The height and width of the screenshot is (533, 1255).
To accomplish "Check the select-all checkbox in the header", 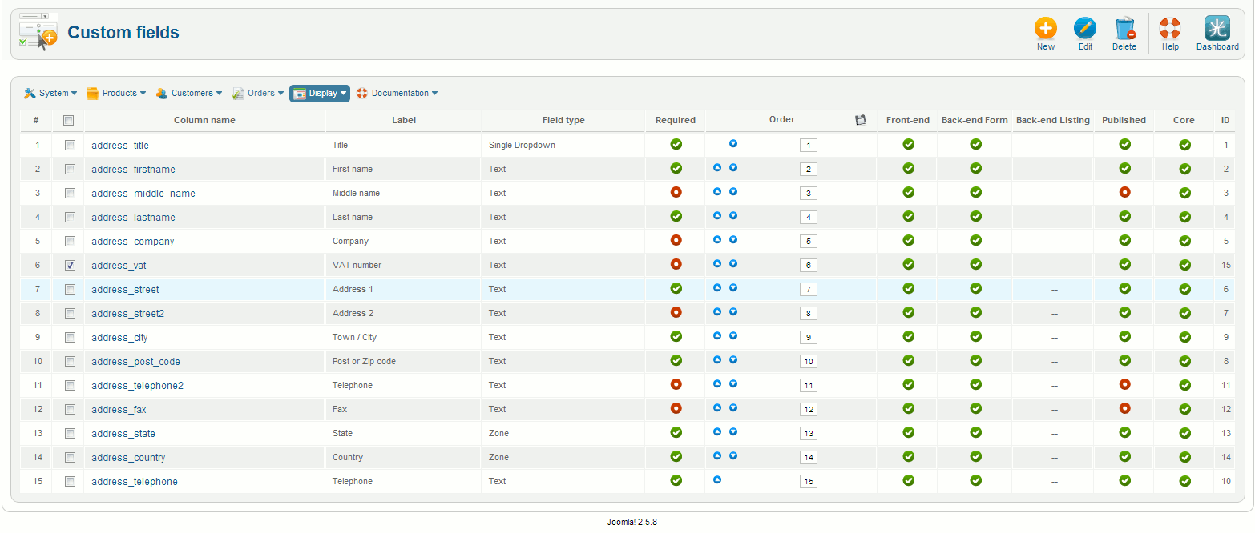I will point(69,121).
